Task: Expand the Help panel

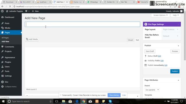Action: pyautogui.click(x=176, y=15)
